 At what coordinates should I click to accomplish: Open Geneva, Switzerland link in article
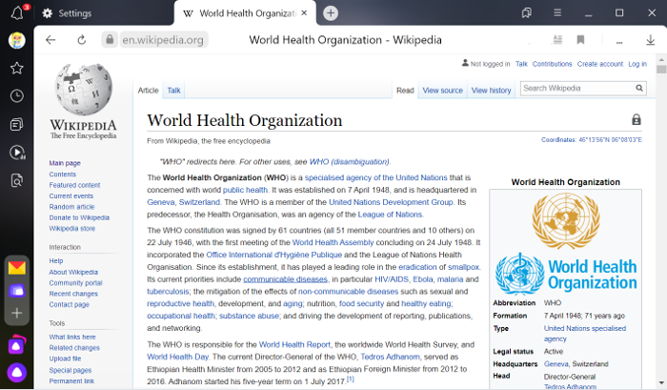point(183,202)
